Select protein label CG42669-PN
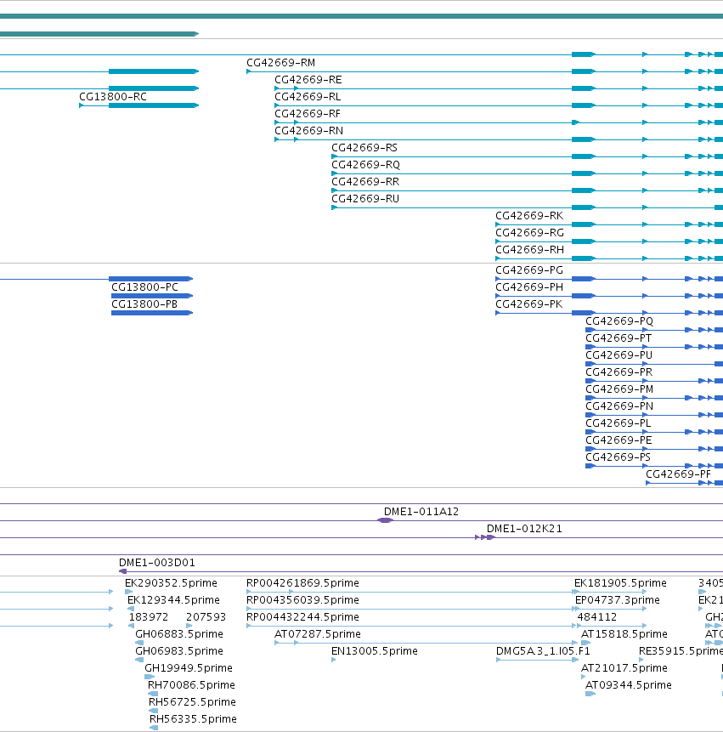 619,406
